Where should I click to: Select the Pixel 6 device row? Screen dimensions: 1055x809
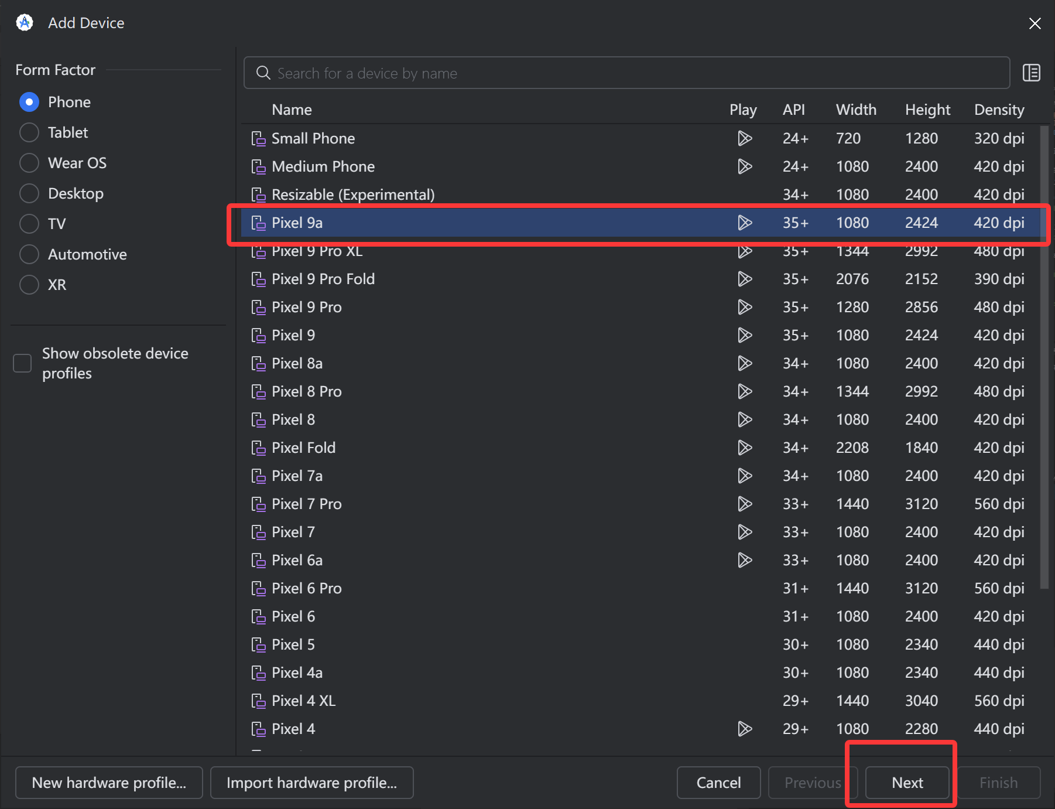(x=640, y=616)
